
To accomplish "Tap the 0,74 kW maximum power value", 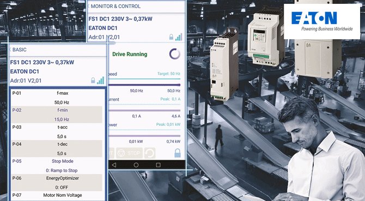I will (x=173, y=142).
